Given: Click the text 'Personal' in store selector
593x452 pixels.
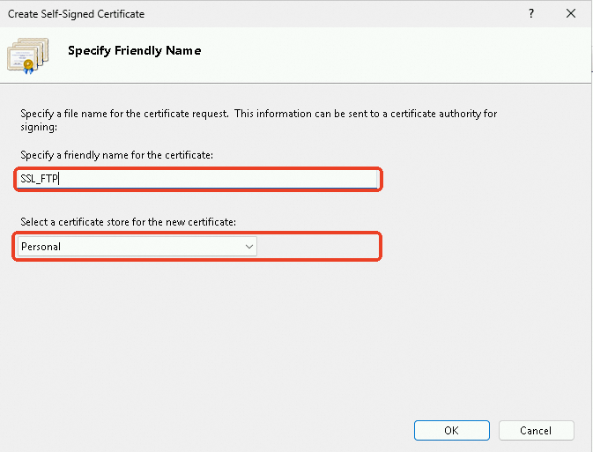Looking at the screenshot, I should coord(41,247).
